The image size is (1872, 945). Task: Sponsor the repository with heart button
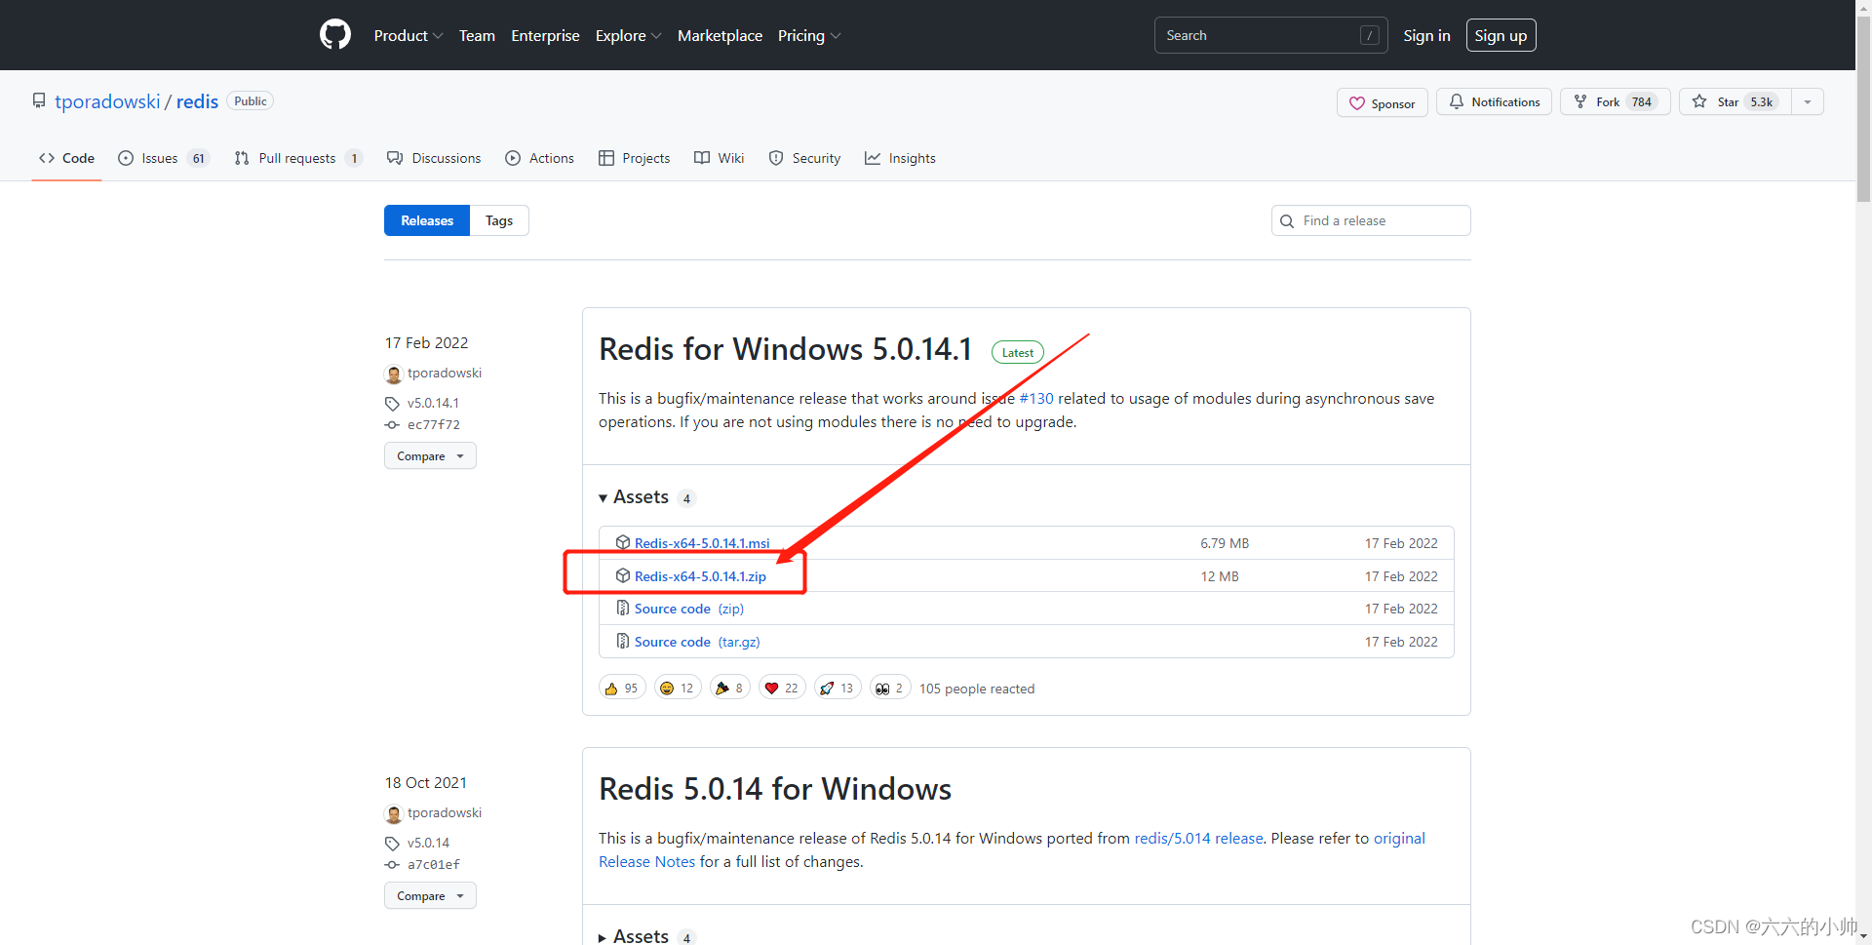click(1382, 102)
